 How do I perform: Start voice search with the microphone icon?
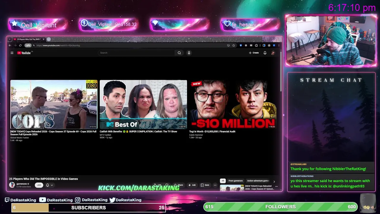click(189, 53)
